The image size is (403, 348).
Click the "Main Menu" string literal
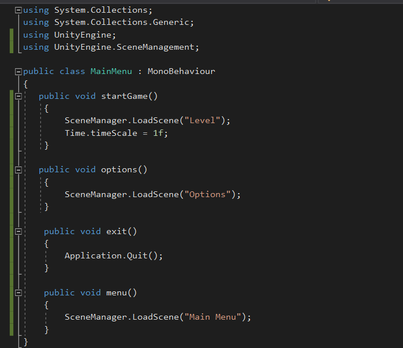(215, 317)
